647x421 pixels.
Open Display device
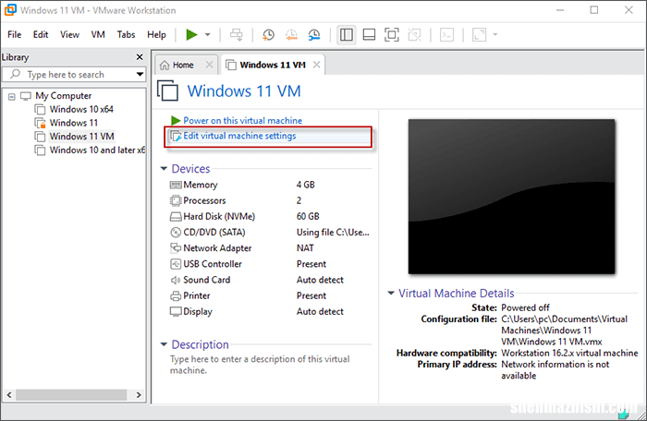(x=198, y=312)
